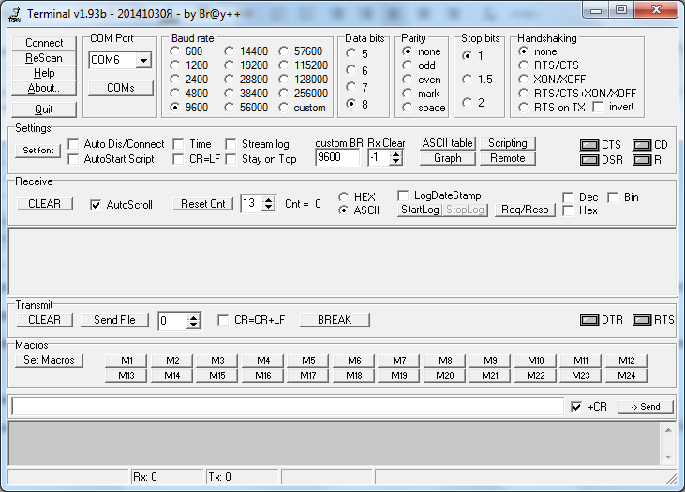The width and height of the screenshot is (685, 492).
Task: Open the Set font dialog
Action: click(x=38, y=151)
